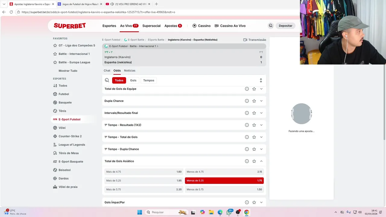386x217 pixels.
Task: Expand Dupla Chance market
Action: click(261, 101)
